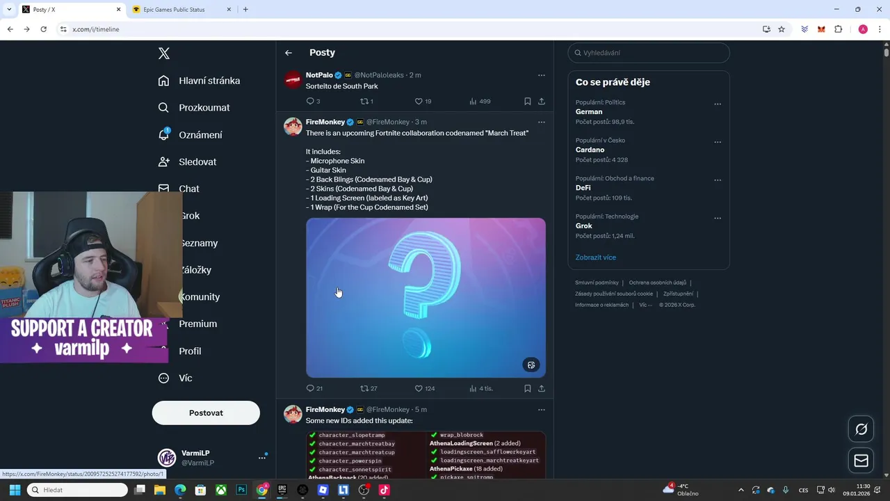Bookmark this page with the star icon
Viewport: 890px width, 501px height.
point(782,29)
